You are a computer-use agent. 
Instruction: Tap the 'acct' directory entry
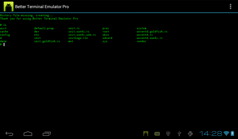[x=3, y=29]
